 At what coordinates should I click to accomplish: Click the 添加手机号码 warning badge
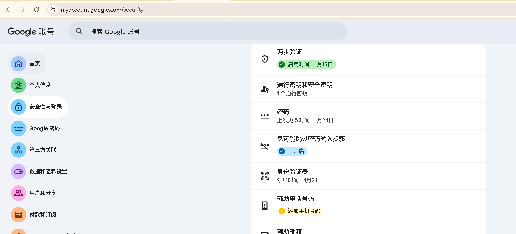pyautogui.click(x=300, y=211)
